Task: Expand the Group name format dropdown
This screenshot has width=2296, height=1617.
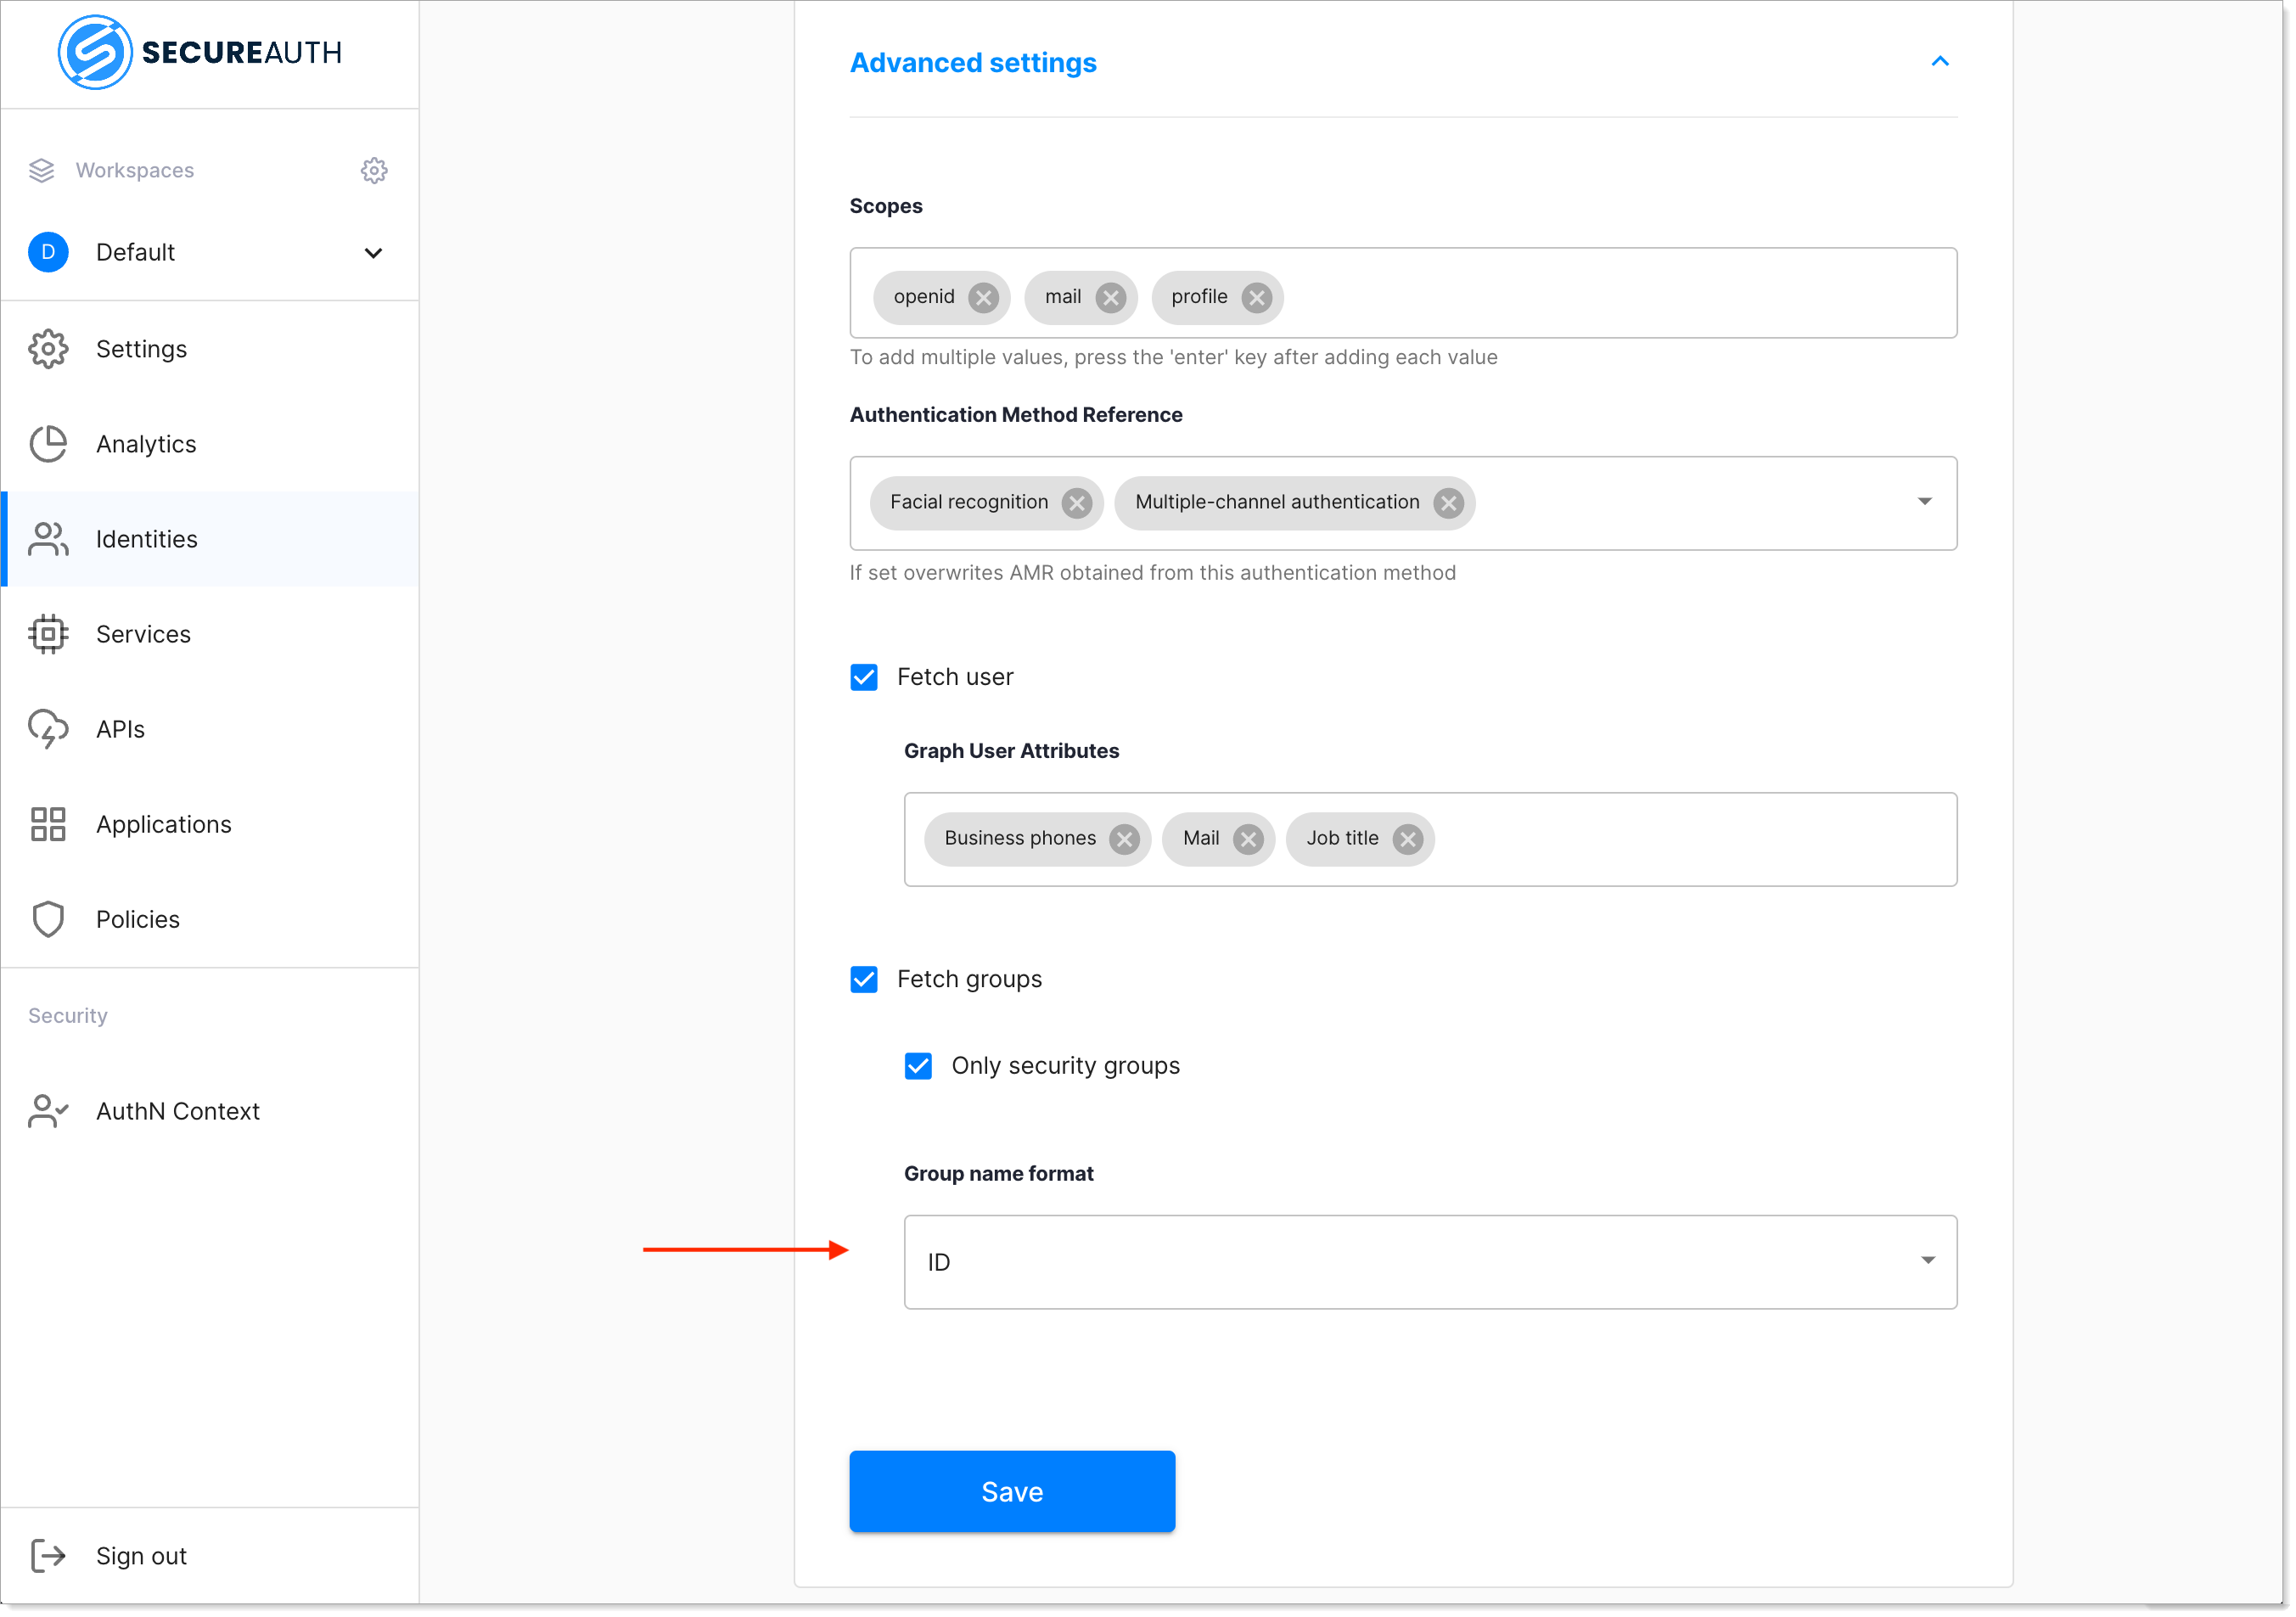Action: [1923, 1261]
